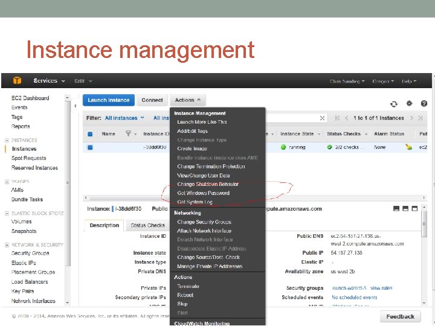Screen dimensions: 435x326
Task: Open the Chris Sandvig account menu
Action: point(347,81)
